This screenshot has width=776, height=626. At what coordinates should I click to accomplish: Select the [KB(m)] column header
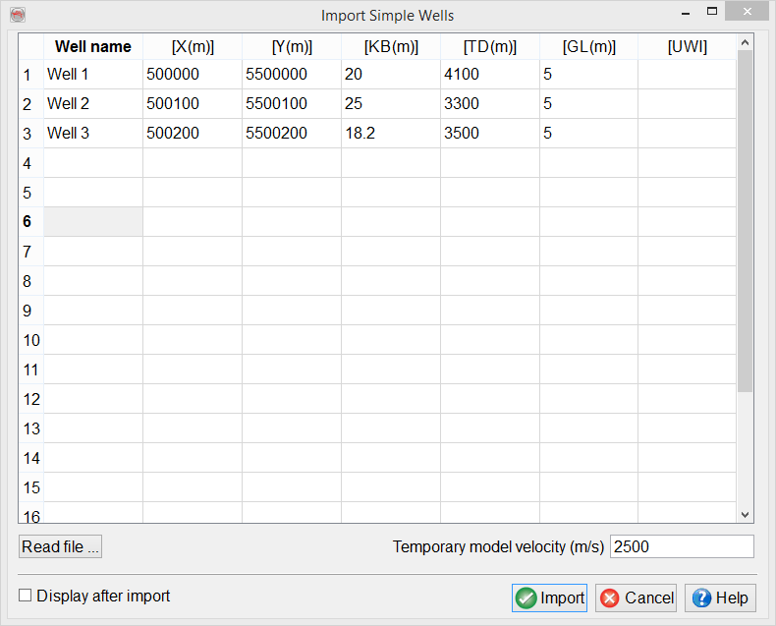(x=390, y=46)
